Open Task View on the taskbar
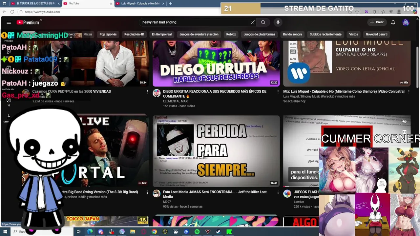Viewport: 420px width, 236px height. point(78,232)
